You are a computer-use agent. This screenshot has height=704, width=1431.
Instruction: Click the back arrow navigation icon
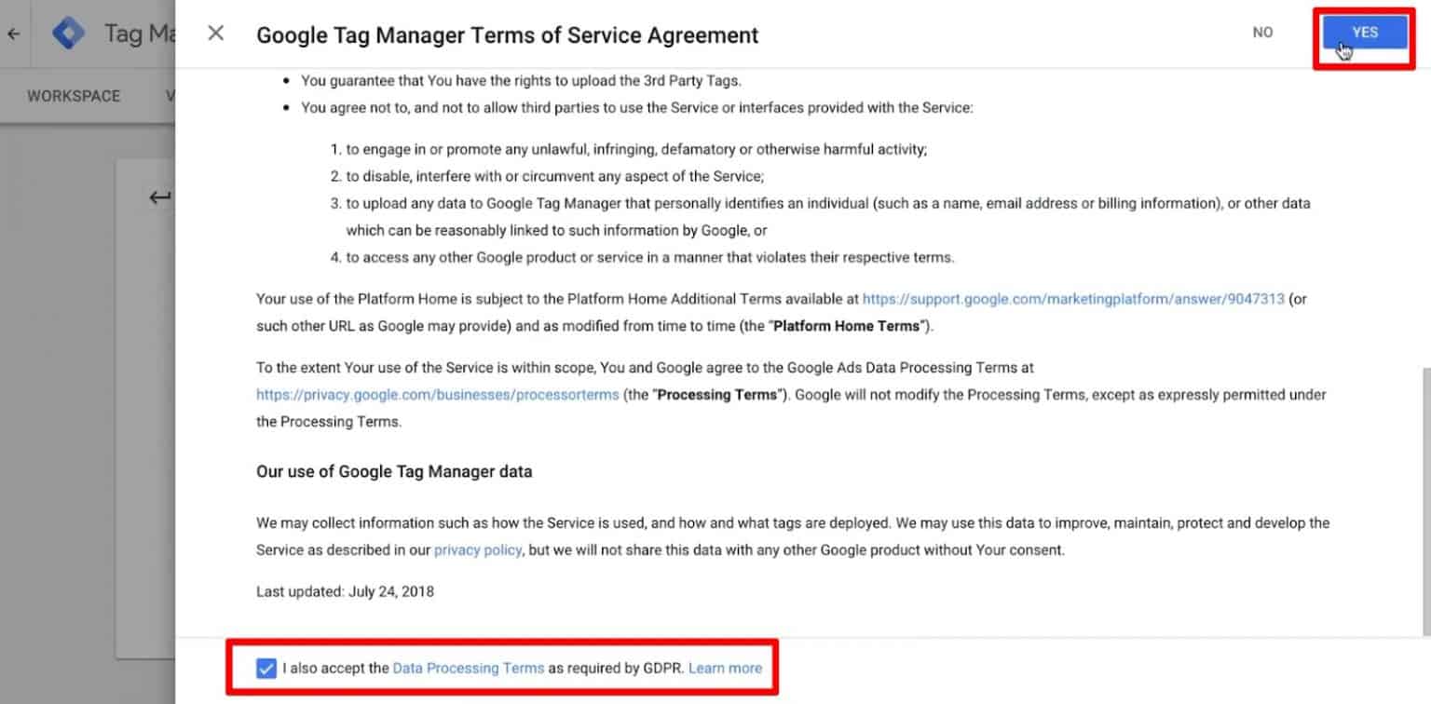(x=14, y=33)
